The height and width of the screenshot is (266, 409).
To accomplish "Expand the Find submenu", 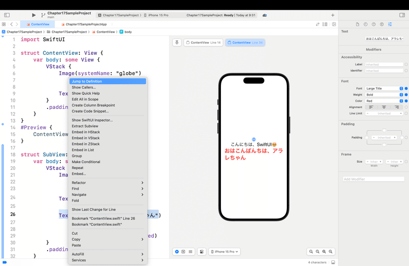I will pos(107,189).
